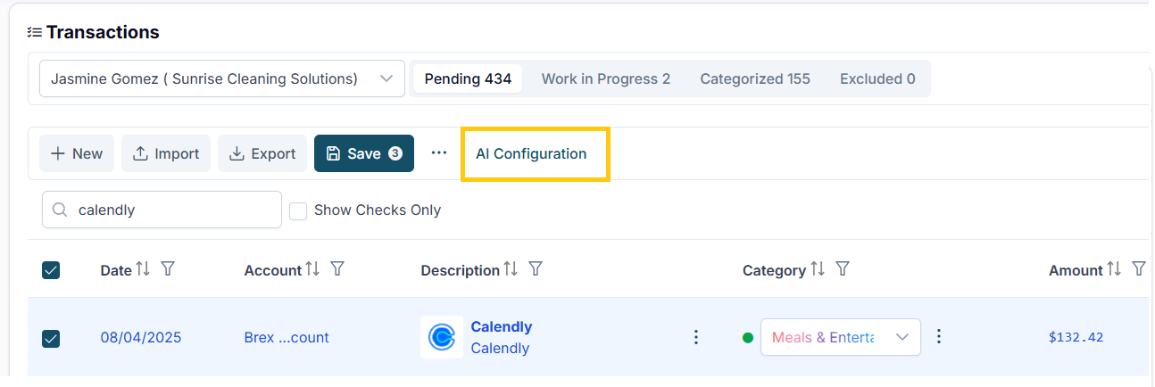Toggle the Show Checks Only checkbox
Image resolution: width=1155 pixels, height=387 pixels.
(298, 210)
